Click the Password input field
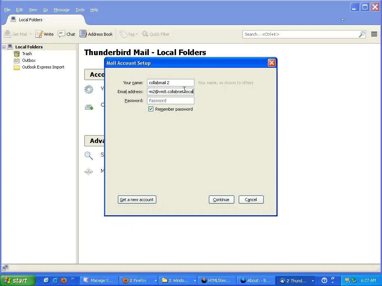The width and height of the screenshot is (382, 286). [x=170, y=101]
